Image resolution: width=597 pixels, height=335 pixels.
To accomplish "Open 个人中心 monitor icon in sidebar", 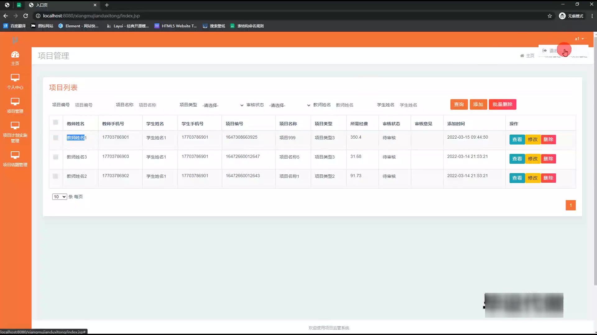I will [x=15, y=78].
